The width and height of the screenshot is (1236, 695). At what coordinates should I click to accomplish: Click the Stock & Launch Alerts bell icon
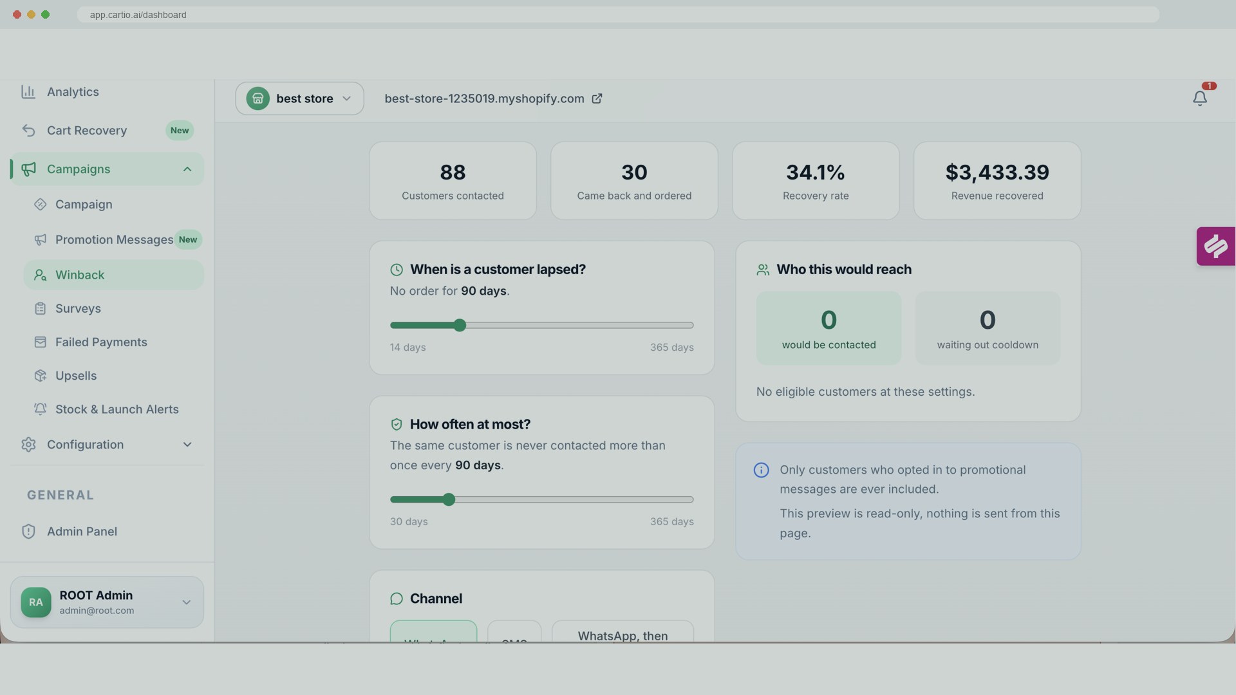(x=40, y=409)
